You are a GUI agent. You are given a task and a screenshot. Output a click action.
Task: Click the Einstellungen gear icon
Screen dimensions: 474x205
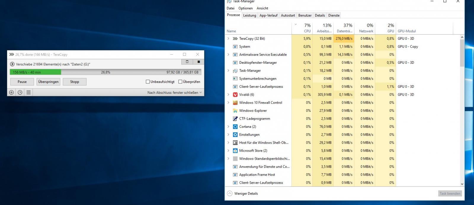coord(235,135)
